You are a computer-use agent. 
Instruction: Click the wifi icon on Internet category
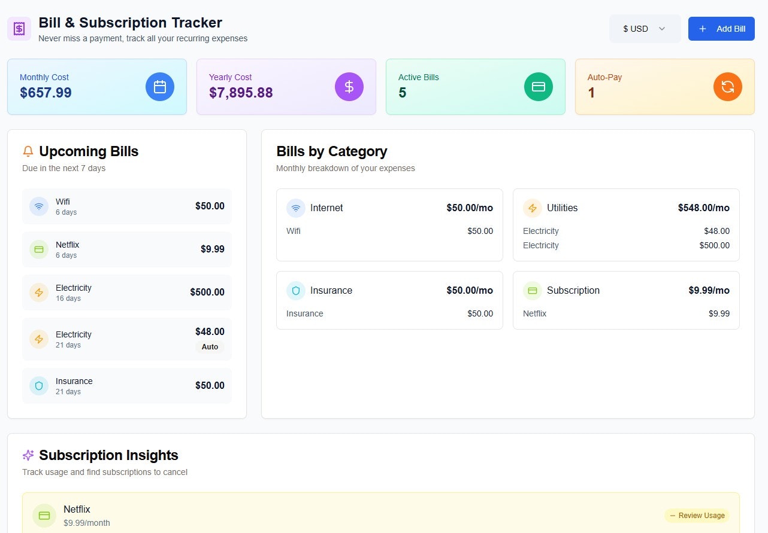[x=296, y=208]
